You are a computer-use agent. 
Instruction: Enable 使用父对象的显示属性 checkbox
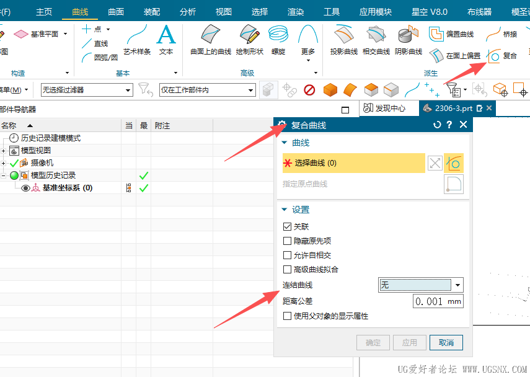pos(287,316)
